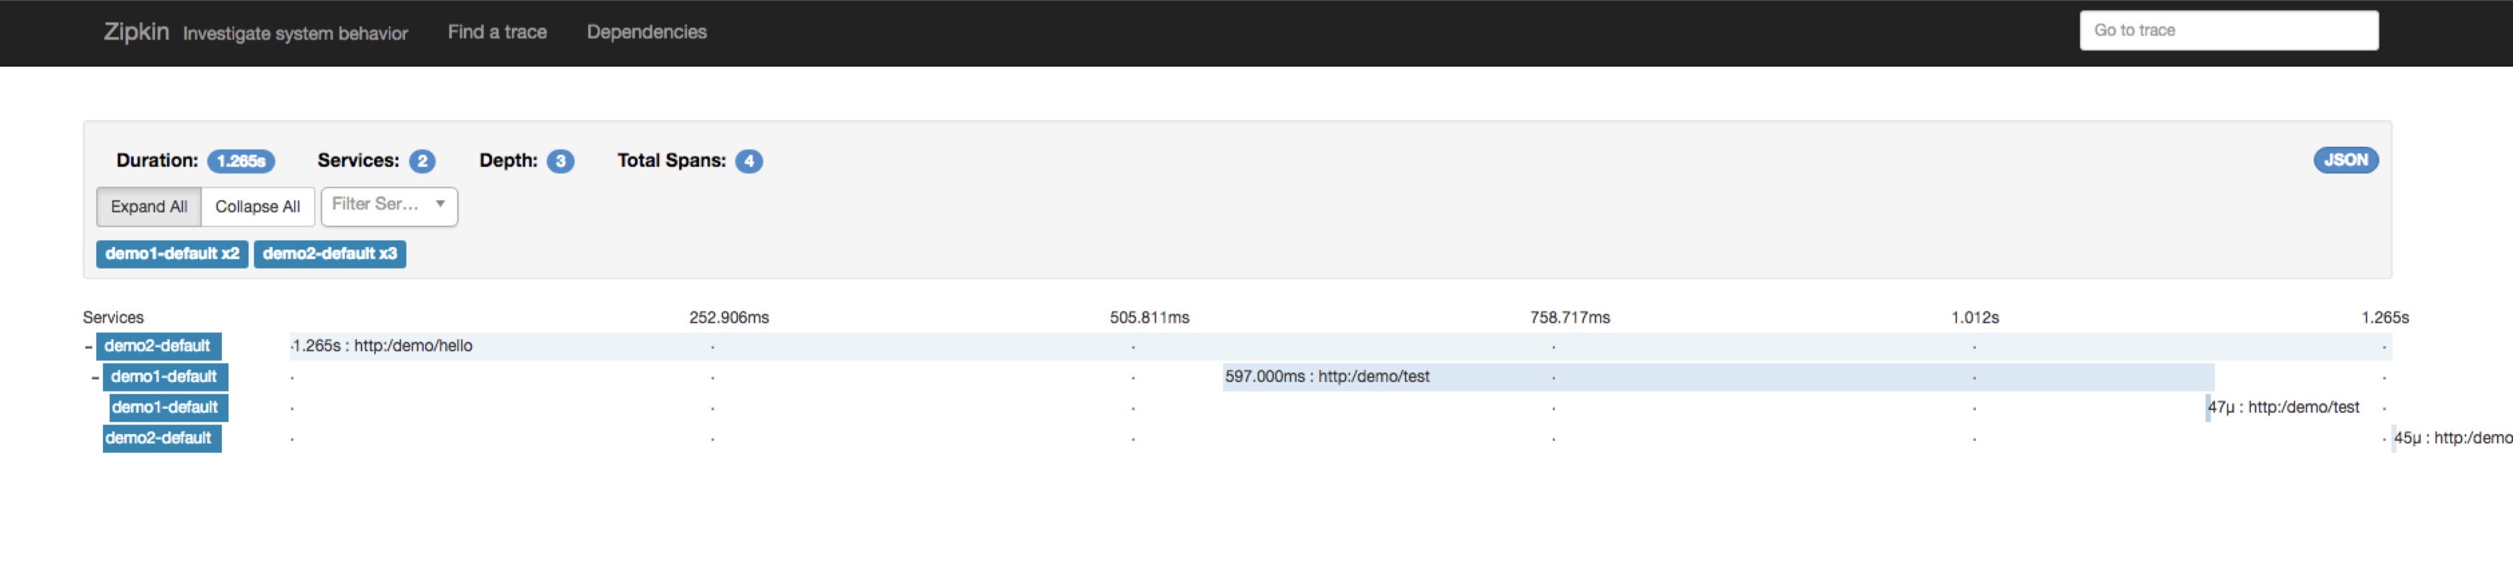Click the 1.012s time marker
2513x569 pixels.
pos(1974,318)
